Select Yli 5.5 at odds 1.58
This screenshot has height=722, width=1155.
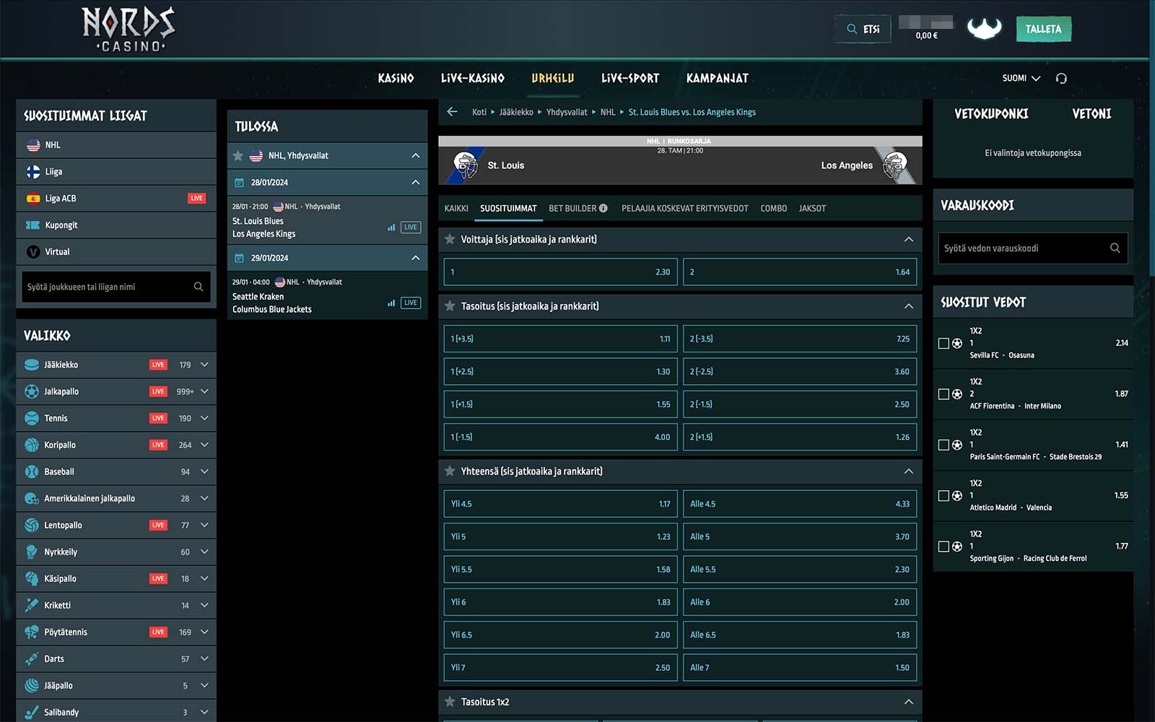[560, 570]
